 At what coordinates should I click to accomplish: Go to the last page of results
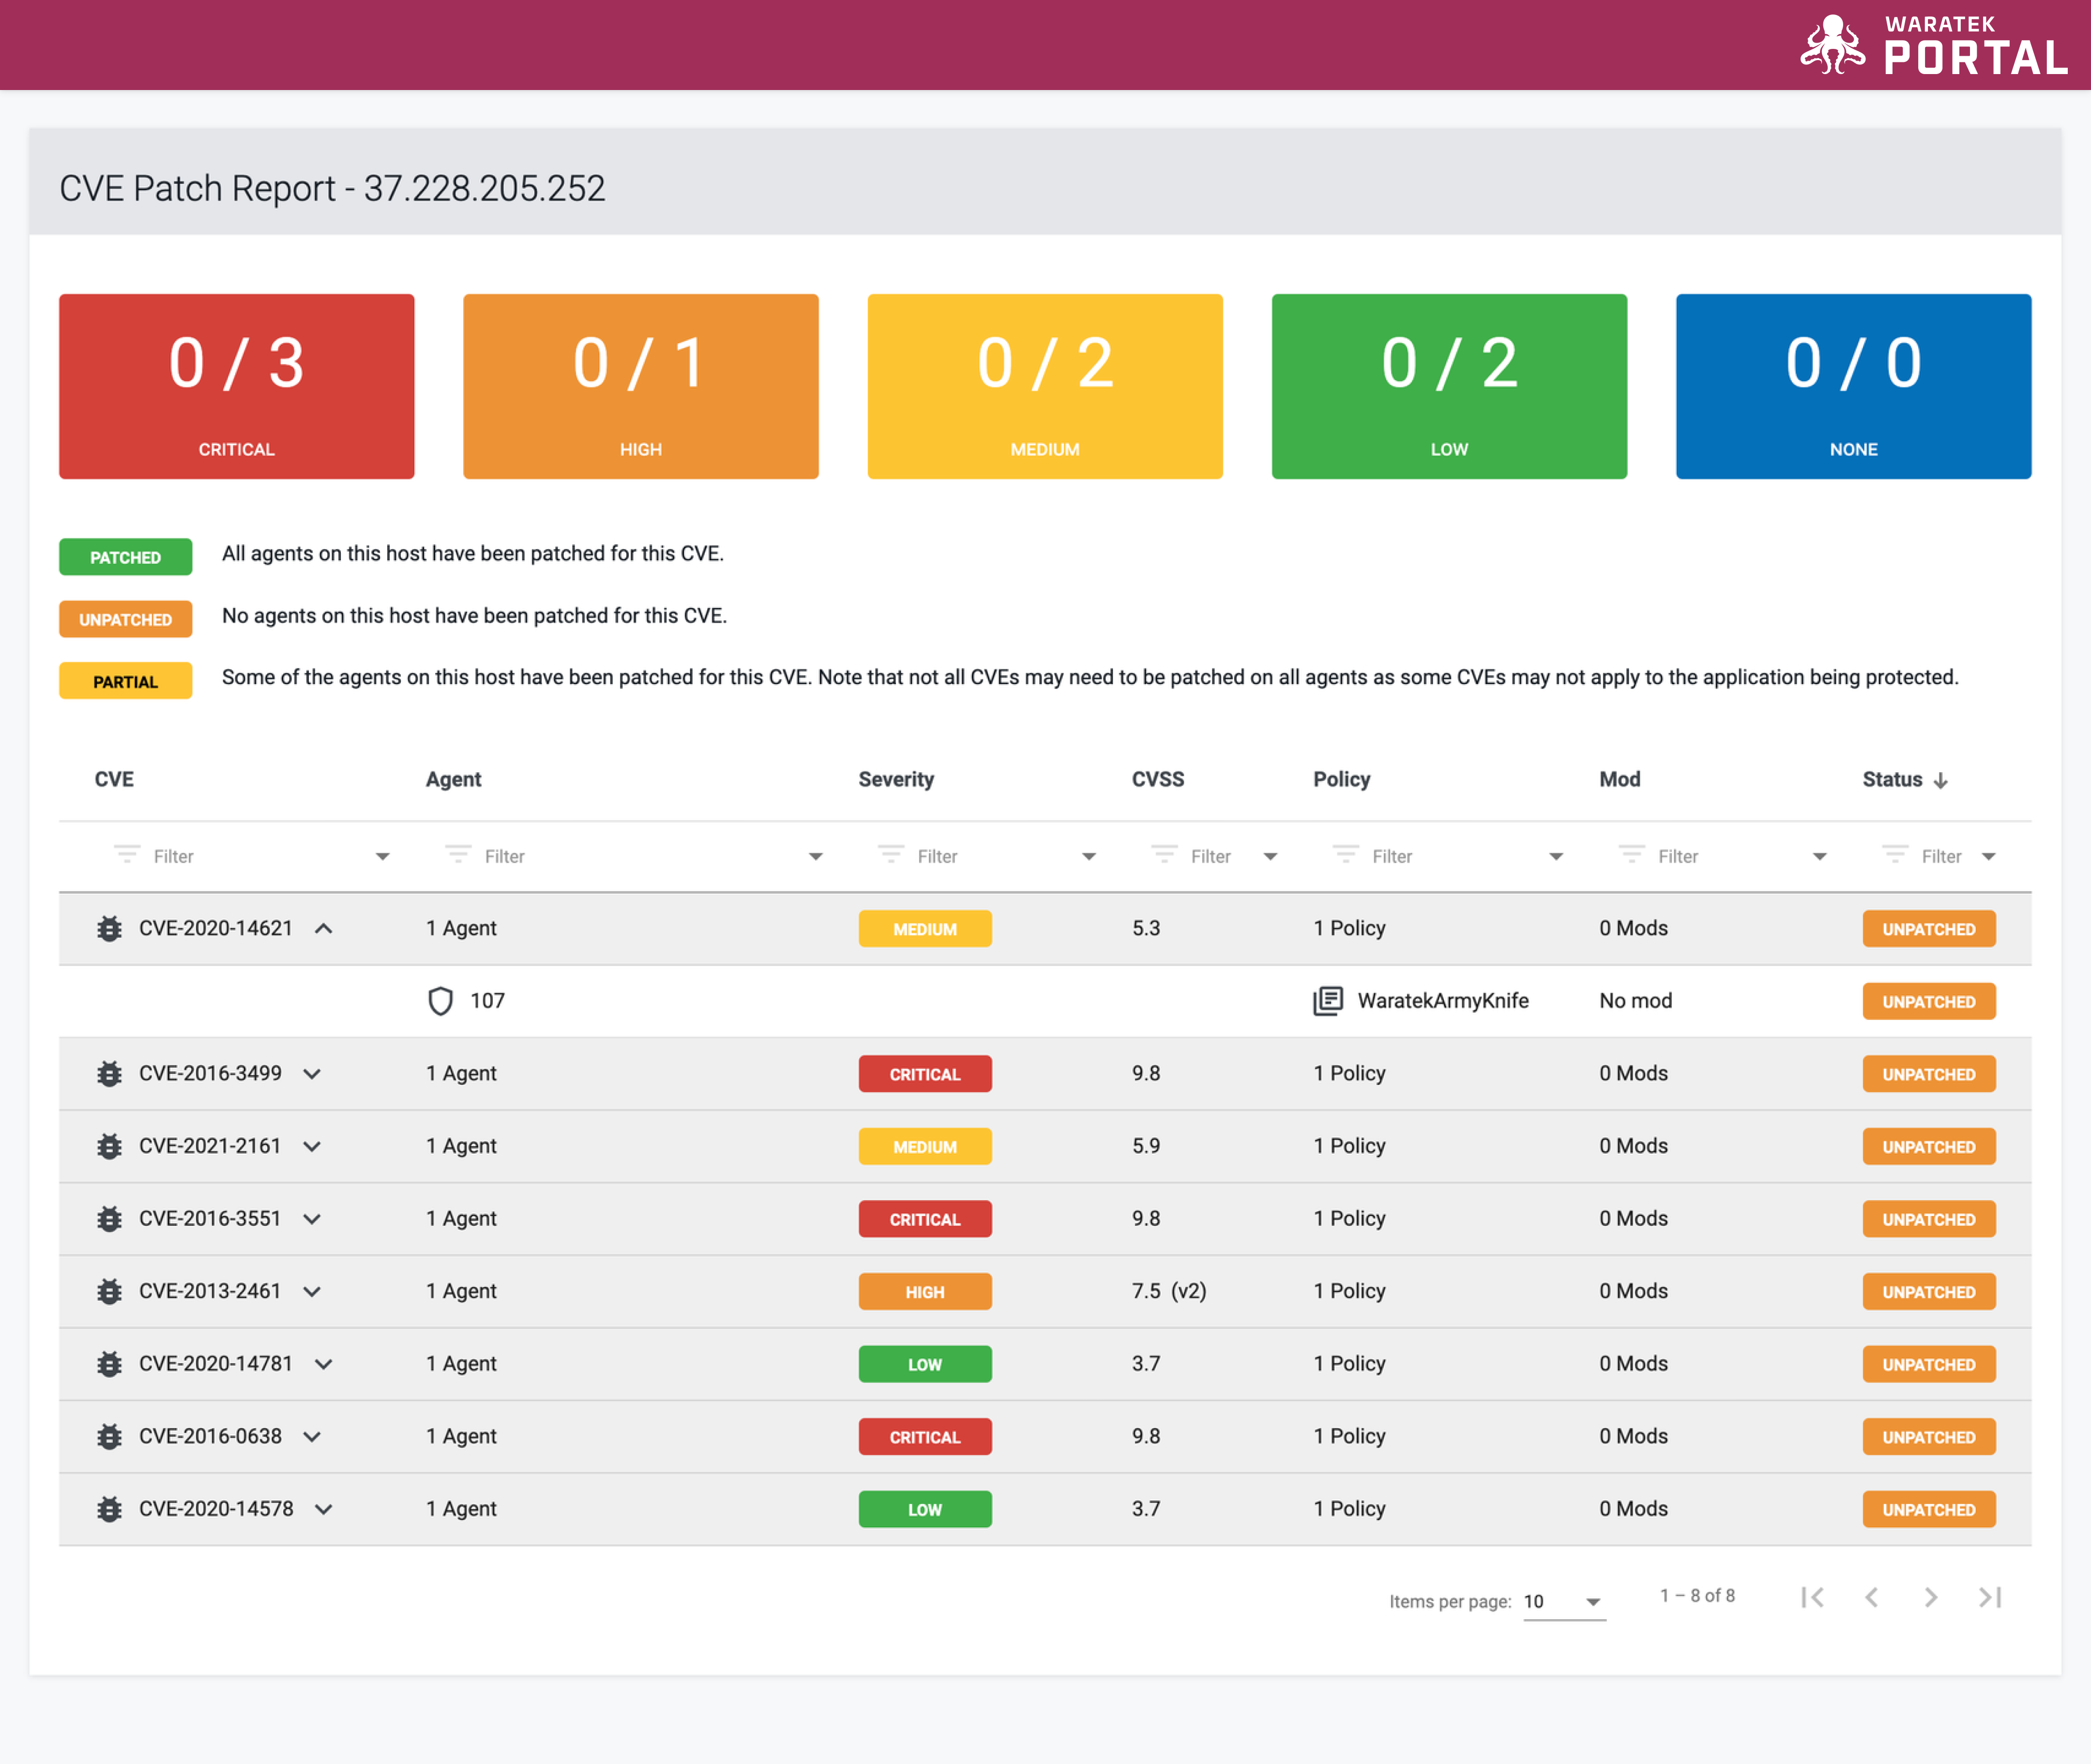click(x=1990, y=1597)
